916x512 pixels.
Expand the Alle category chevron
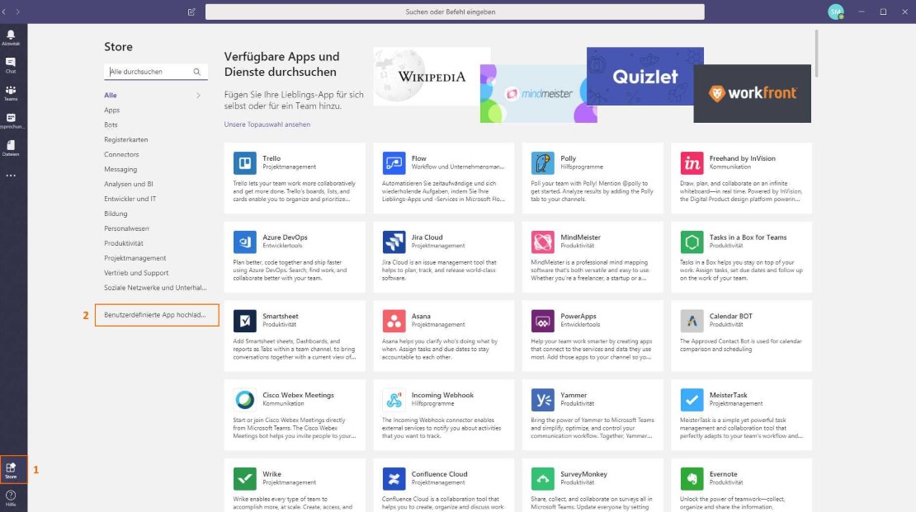pyautogui.click(x=199, y=95)
